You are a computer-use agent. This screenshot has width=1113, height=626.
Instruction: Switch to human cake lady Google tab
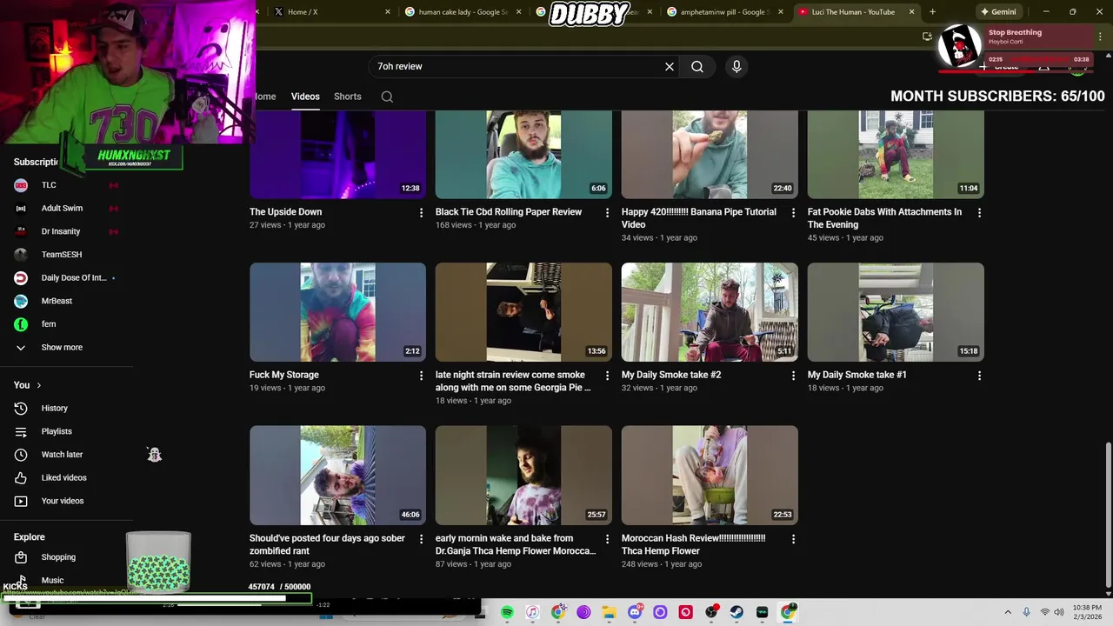[x=463, y=12]
